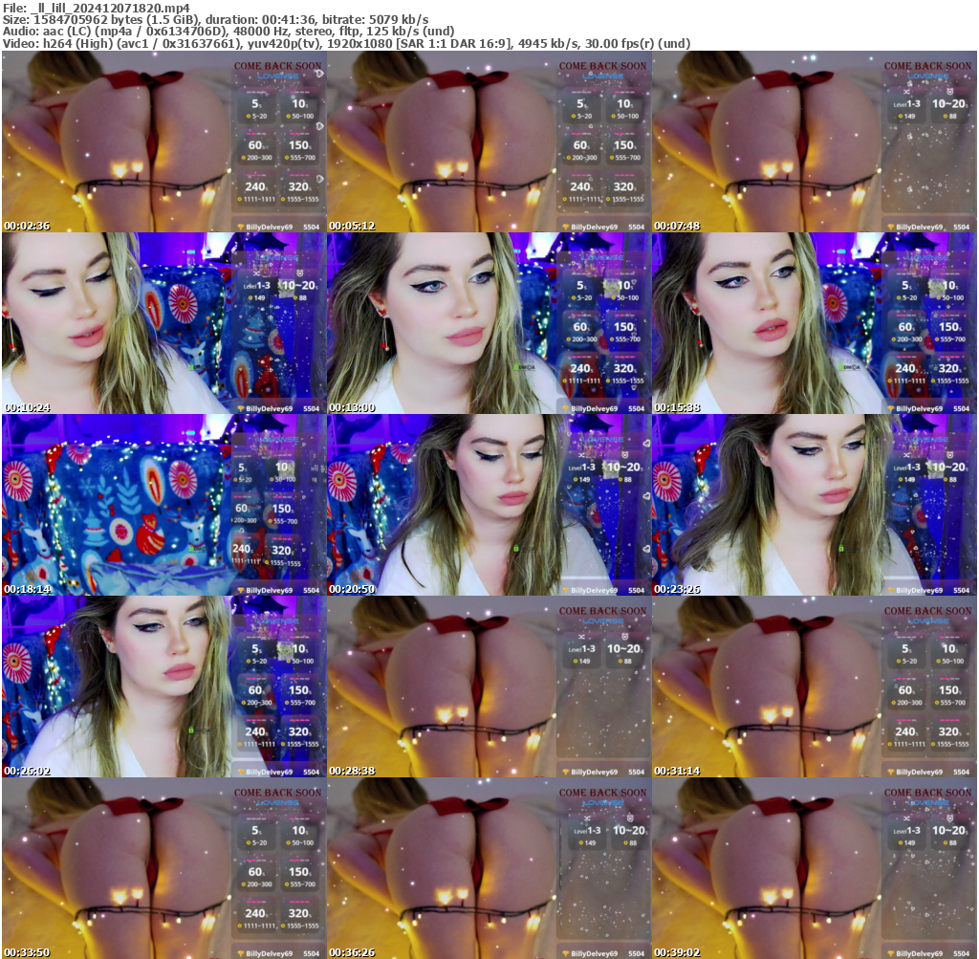
Task: Click the coin icon next to 200-300
Action: 243,158
